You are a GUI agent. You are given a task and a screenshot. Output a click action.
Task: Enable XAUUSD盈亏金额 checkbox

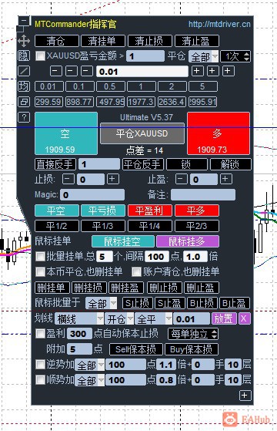click(x=40, y=56)
